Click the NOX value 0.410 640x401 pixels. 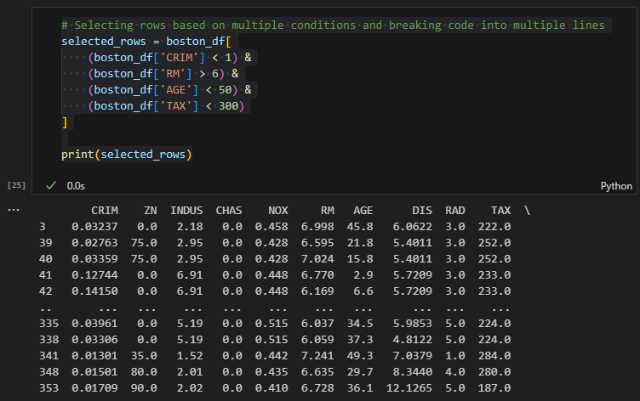[x=271, y=388]
